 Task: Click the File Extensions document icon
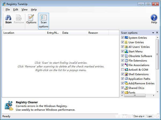tap(126, 60)
